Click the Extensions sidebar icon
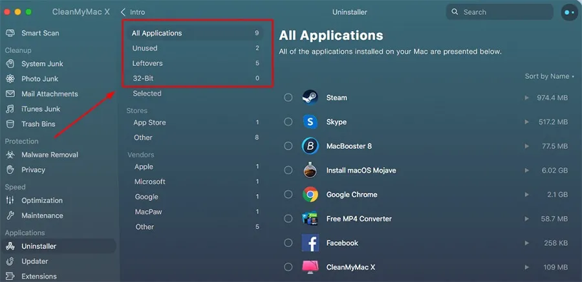582x282 pixels. coord(10,276)
